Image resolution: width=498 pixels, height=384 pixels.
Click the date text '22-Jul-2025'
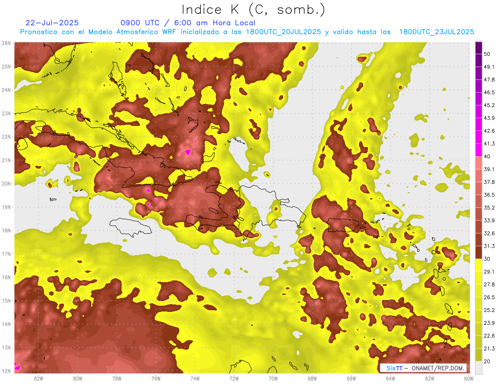tap(52, 23)
